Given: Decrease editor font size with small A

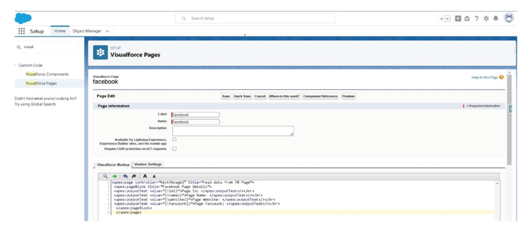Looking at the screenshot, I should tap(154, 177).
